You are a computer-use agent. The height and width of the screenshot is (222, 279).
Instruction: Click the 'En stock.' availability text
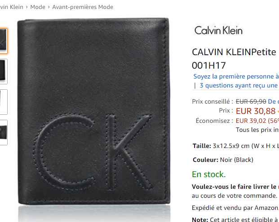(209, 174)
